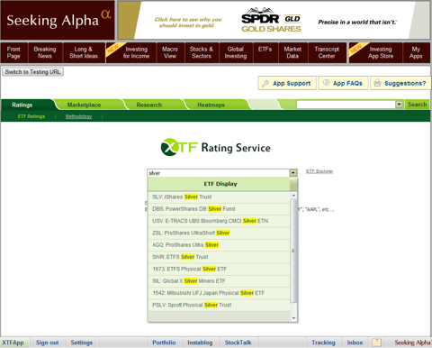432x348 pixels.
Task: Open the ETF Ratings sub-tab
Action: (31, 116)
